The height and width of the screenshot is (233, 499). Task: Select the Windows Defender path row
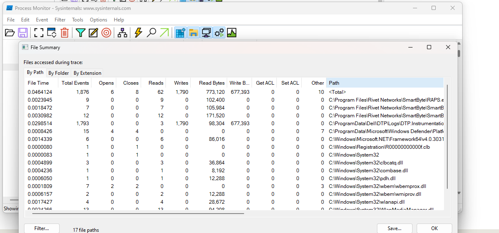(234, 131)
